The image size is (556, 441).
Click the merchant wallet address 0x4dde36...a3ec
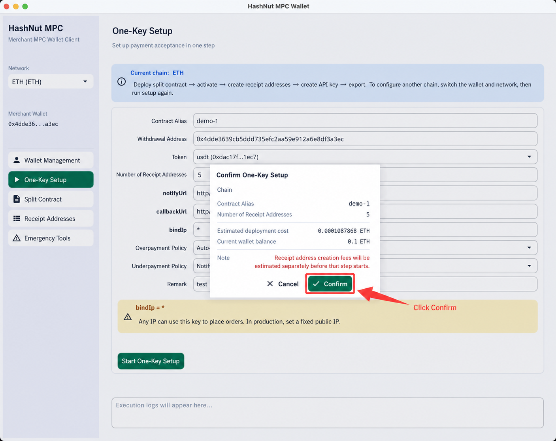33,124
